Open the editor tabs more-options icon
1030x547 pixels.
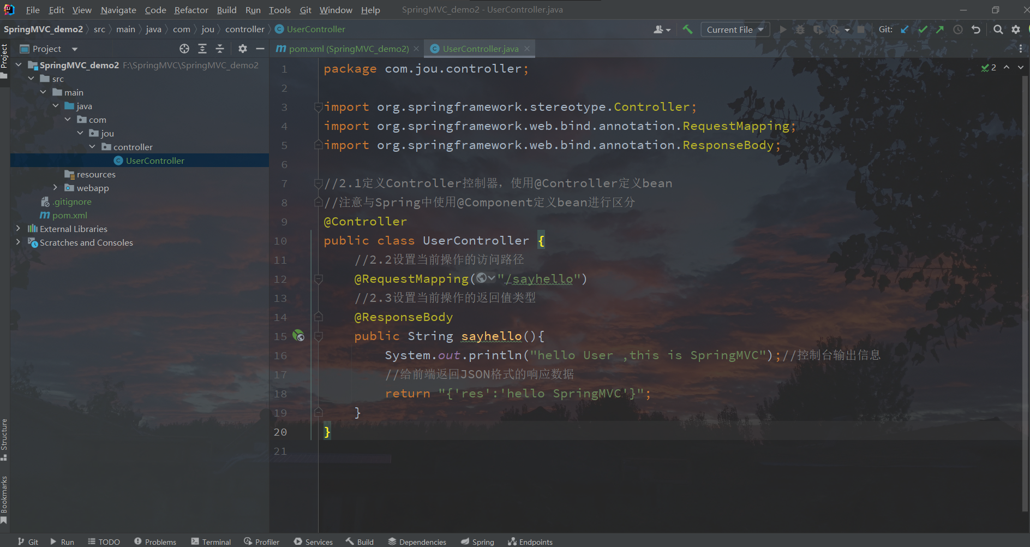click(x=1021, y=49)
